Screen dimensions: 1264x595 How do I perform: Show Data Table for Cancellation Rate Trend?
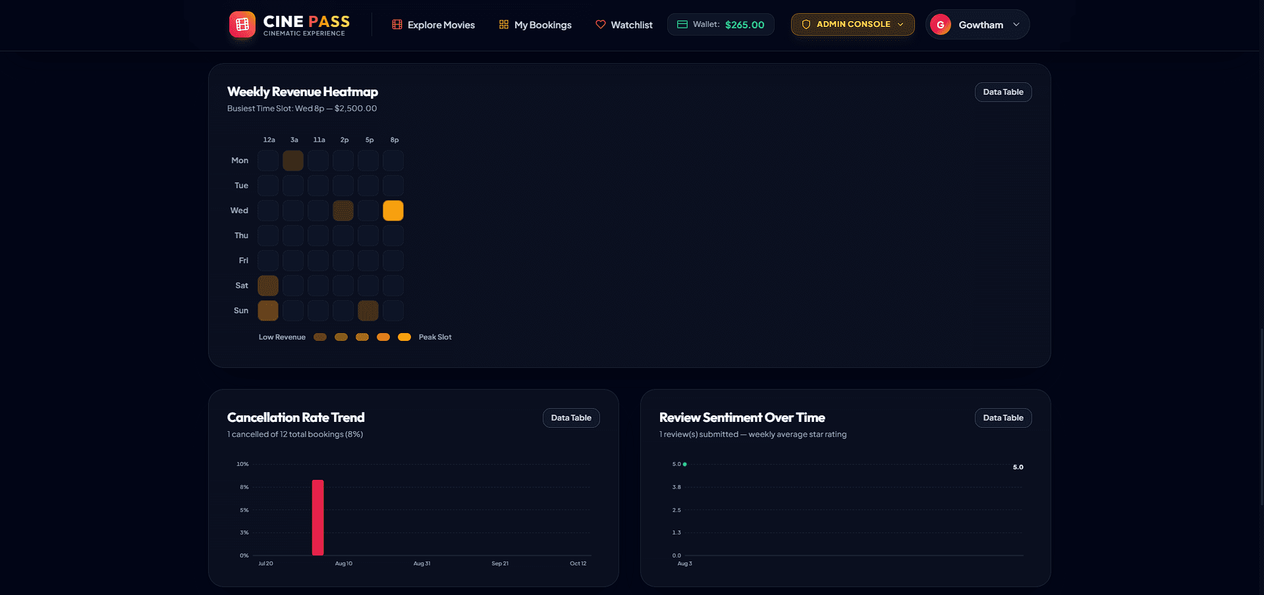tap(571, 418)
